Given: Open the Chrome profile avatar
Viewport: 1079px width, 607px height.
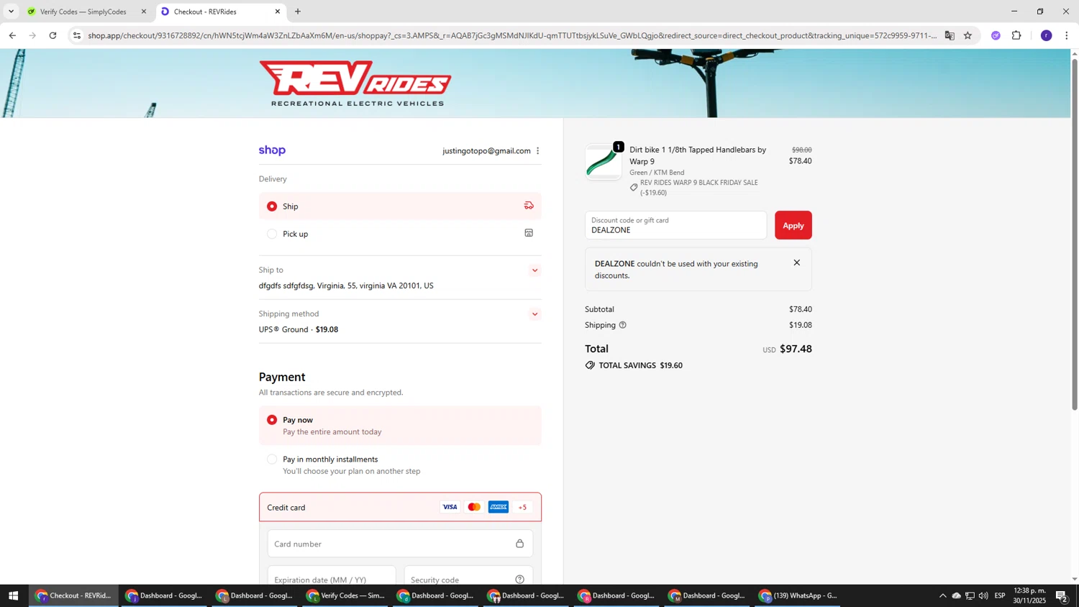Looking at the screenshot, I should 1046,35.
